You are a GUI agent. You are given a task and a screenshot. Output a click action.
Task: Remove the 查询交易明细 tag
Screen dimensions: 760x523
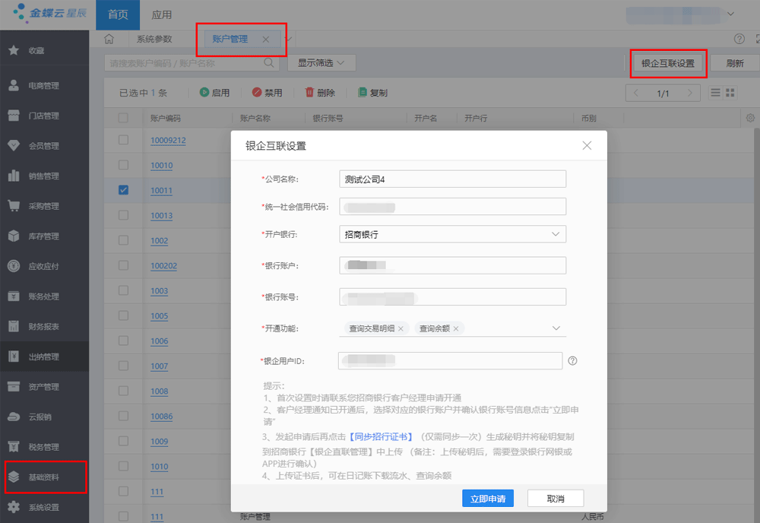pyautogui.click(x=401, y=328)
